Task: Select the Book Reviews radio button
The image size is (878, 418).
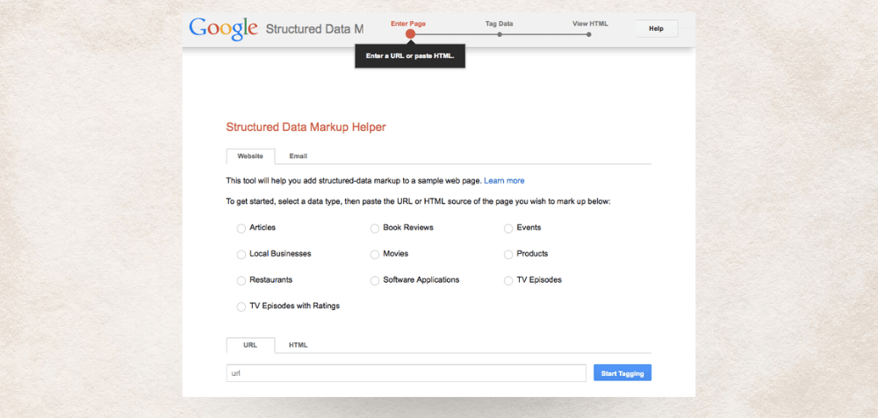Action: point(375,228)
